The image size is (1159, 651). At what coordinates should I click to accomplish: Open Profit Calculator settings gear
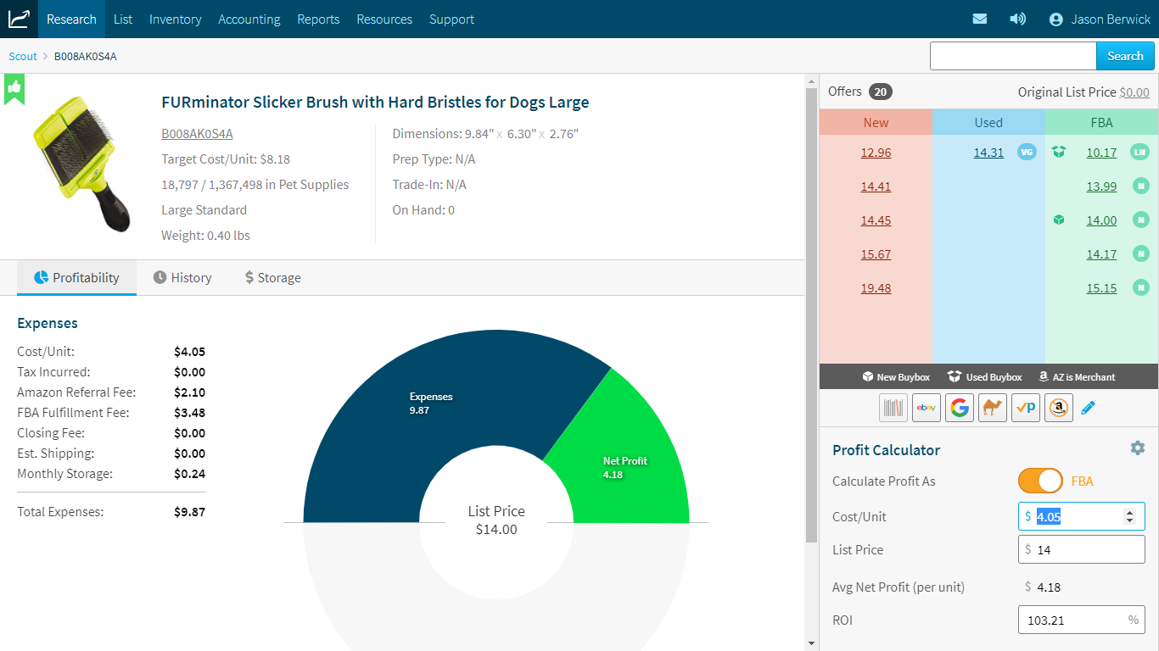1138,448
